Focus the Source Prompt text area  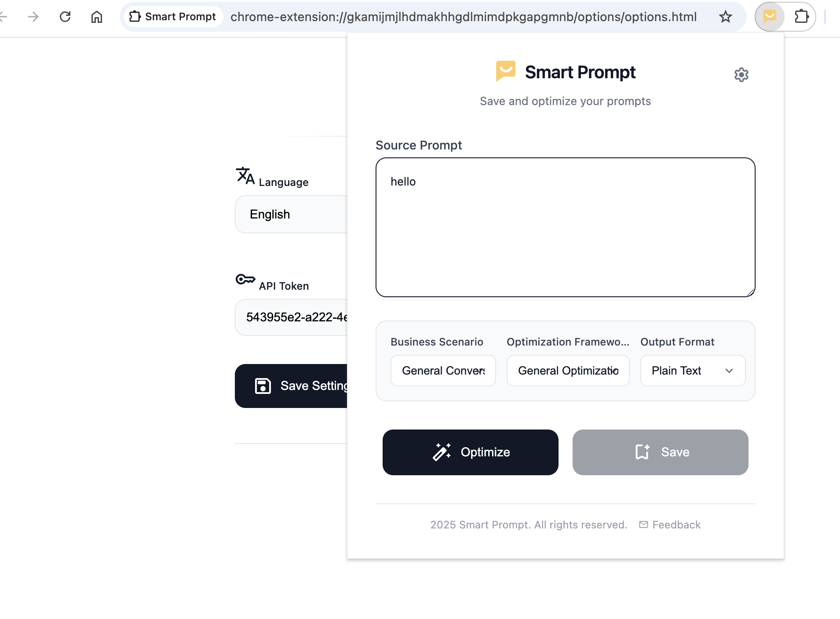pyautogui.click(x=565, y=227)
